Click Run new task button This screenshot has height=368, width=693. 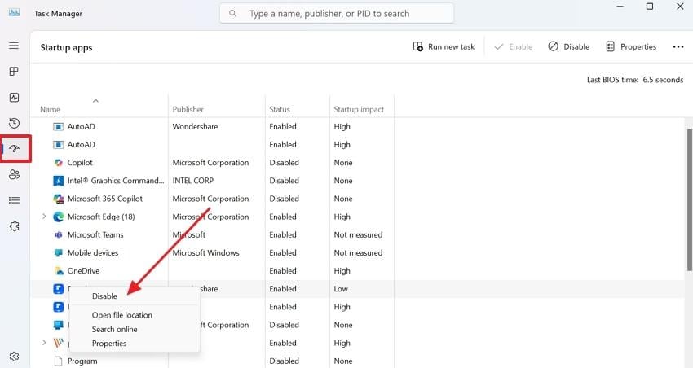click(444, 46)
